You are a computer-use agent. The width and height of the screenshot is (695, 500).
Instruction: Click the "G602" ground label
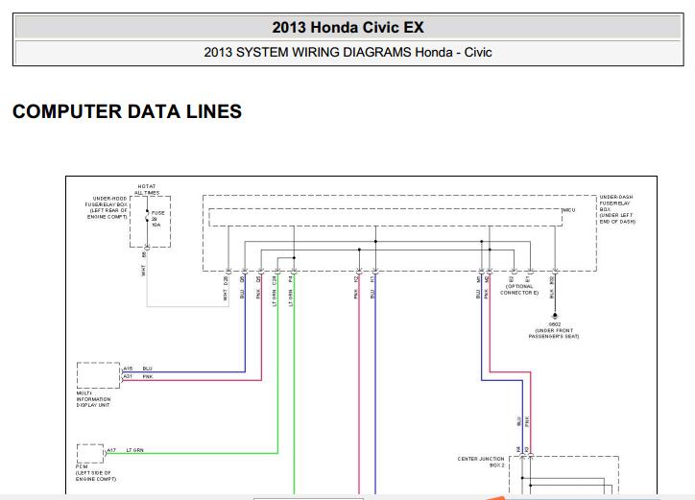[x=555, y=324]
